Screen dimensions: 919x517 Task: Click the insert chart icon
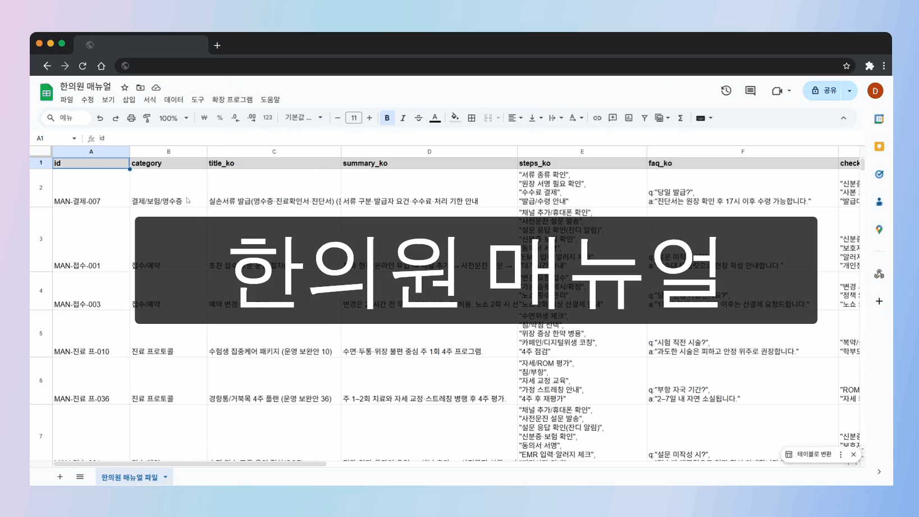click(629, 118)
